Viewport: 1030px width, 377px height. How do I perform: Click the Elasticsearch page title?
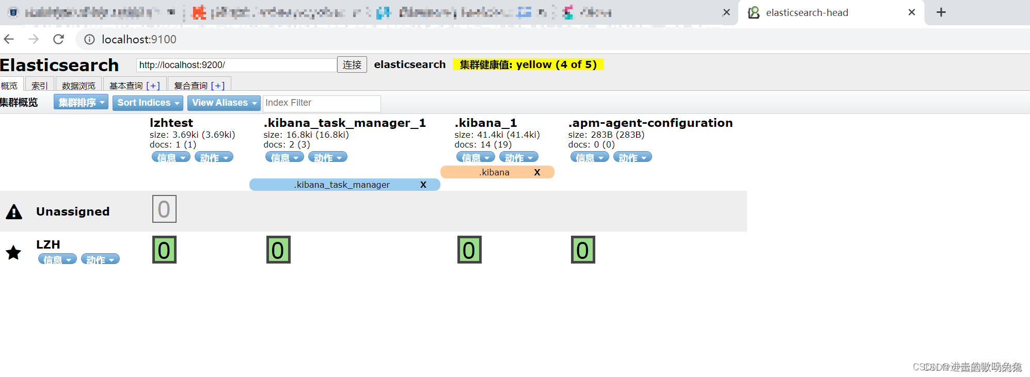[59, 65]
